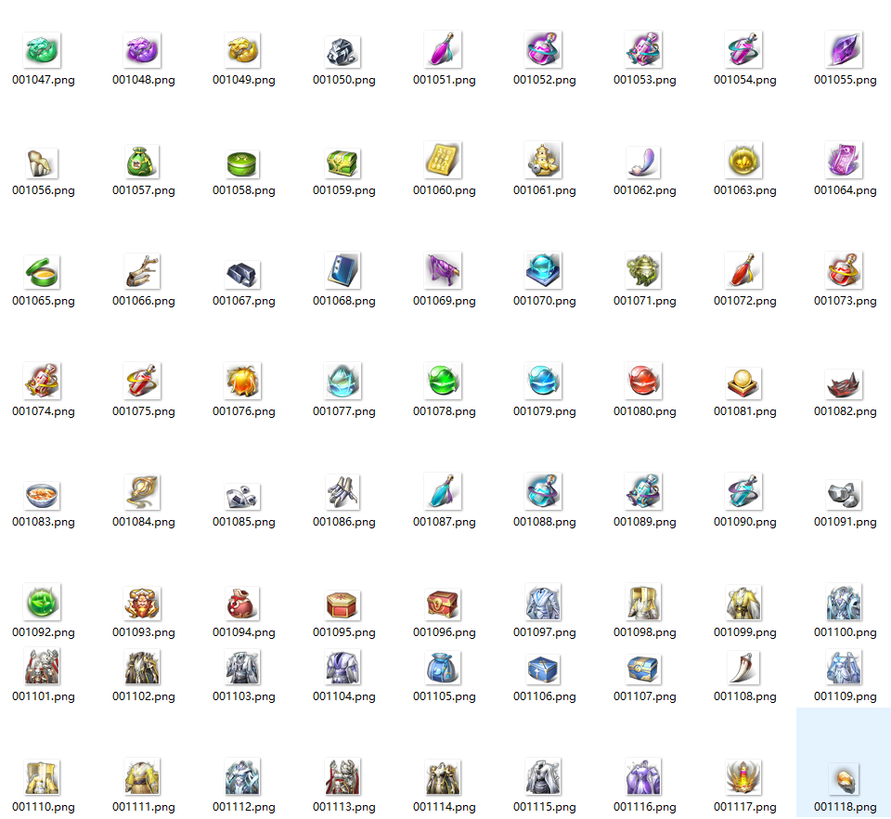Screen dimensions: 891x819
Task: Open the flame orb thumbnail 001076.png
Action: coord(243,381)
